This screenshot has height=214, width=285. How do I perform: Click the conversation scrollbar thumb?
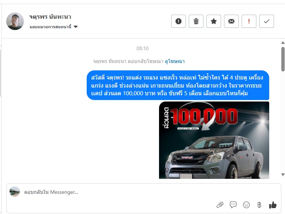point(283,59)
